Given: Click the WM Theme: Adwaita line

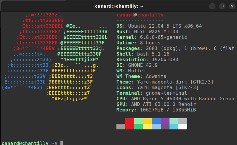Looking at the screenshot, I should pyautogui.click(x=141, y=76).
